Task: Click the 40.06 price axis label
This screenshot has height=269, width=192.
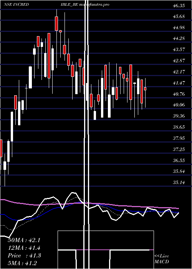Action: (x=179, y=105)
